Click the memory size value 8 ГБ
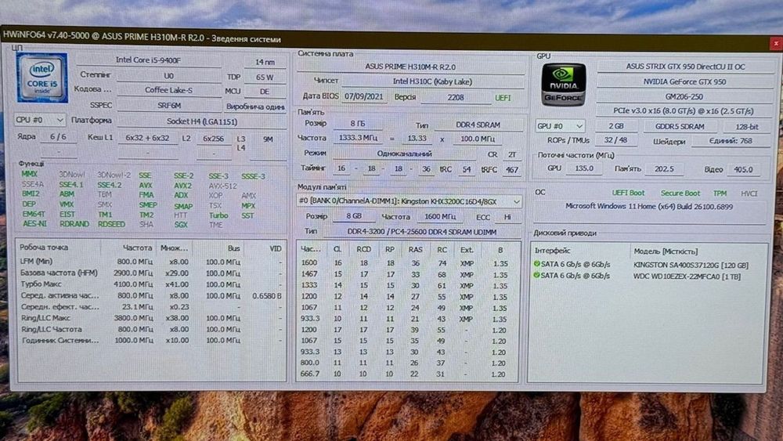 pyautogui.click(x=358, y=123)
